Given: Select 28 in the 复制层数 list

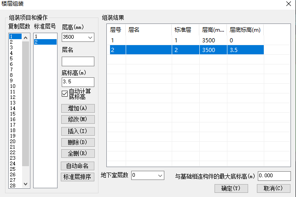Looking at the screenshot, I should (15, 185).
